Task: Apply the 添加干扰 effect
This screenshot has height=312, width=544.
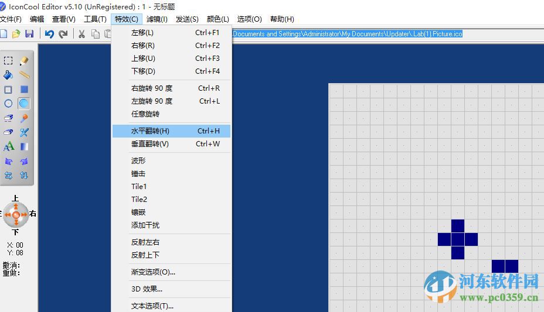Action: click(x=171, y=225)
